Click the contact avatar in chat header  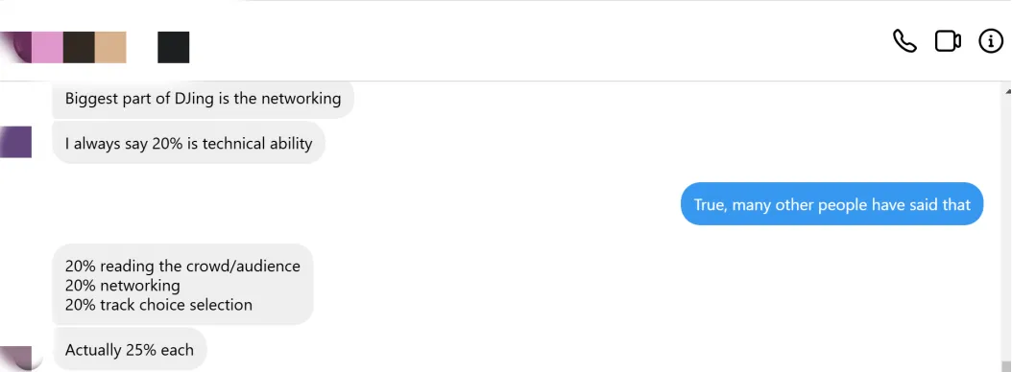[15, 47]
